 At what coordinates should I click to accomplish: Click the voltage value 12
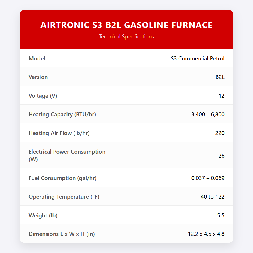pyautogui.click(x=221, y=96)
